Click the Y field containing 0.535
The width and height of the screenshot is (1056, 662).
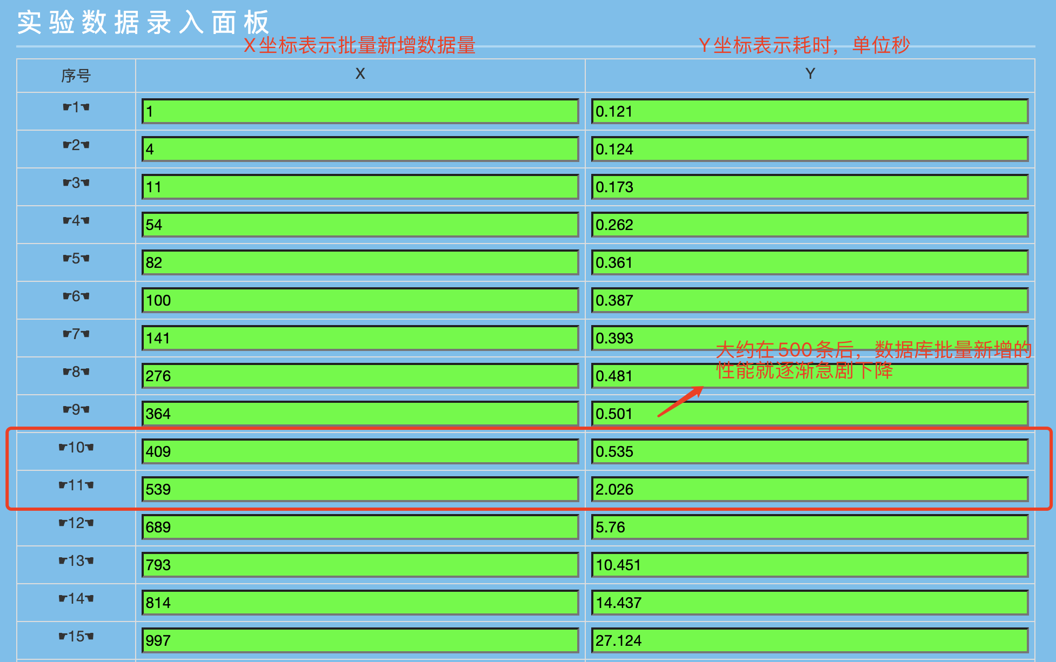point(810,451)
